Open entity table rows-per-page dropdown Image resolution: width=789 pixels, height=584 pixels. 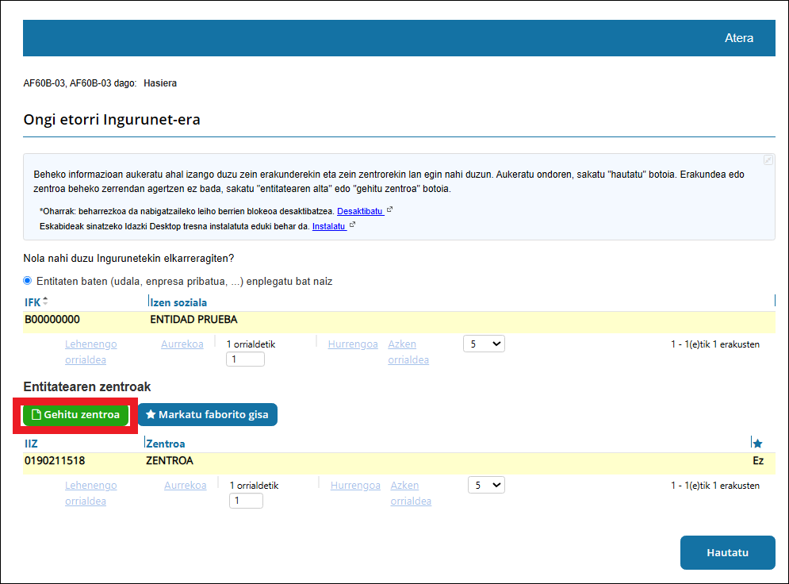(484, 344)
